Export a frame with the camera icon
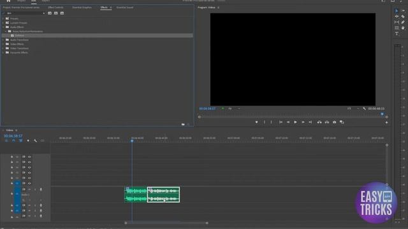 (x=334, y=122)
